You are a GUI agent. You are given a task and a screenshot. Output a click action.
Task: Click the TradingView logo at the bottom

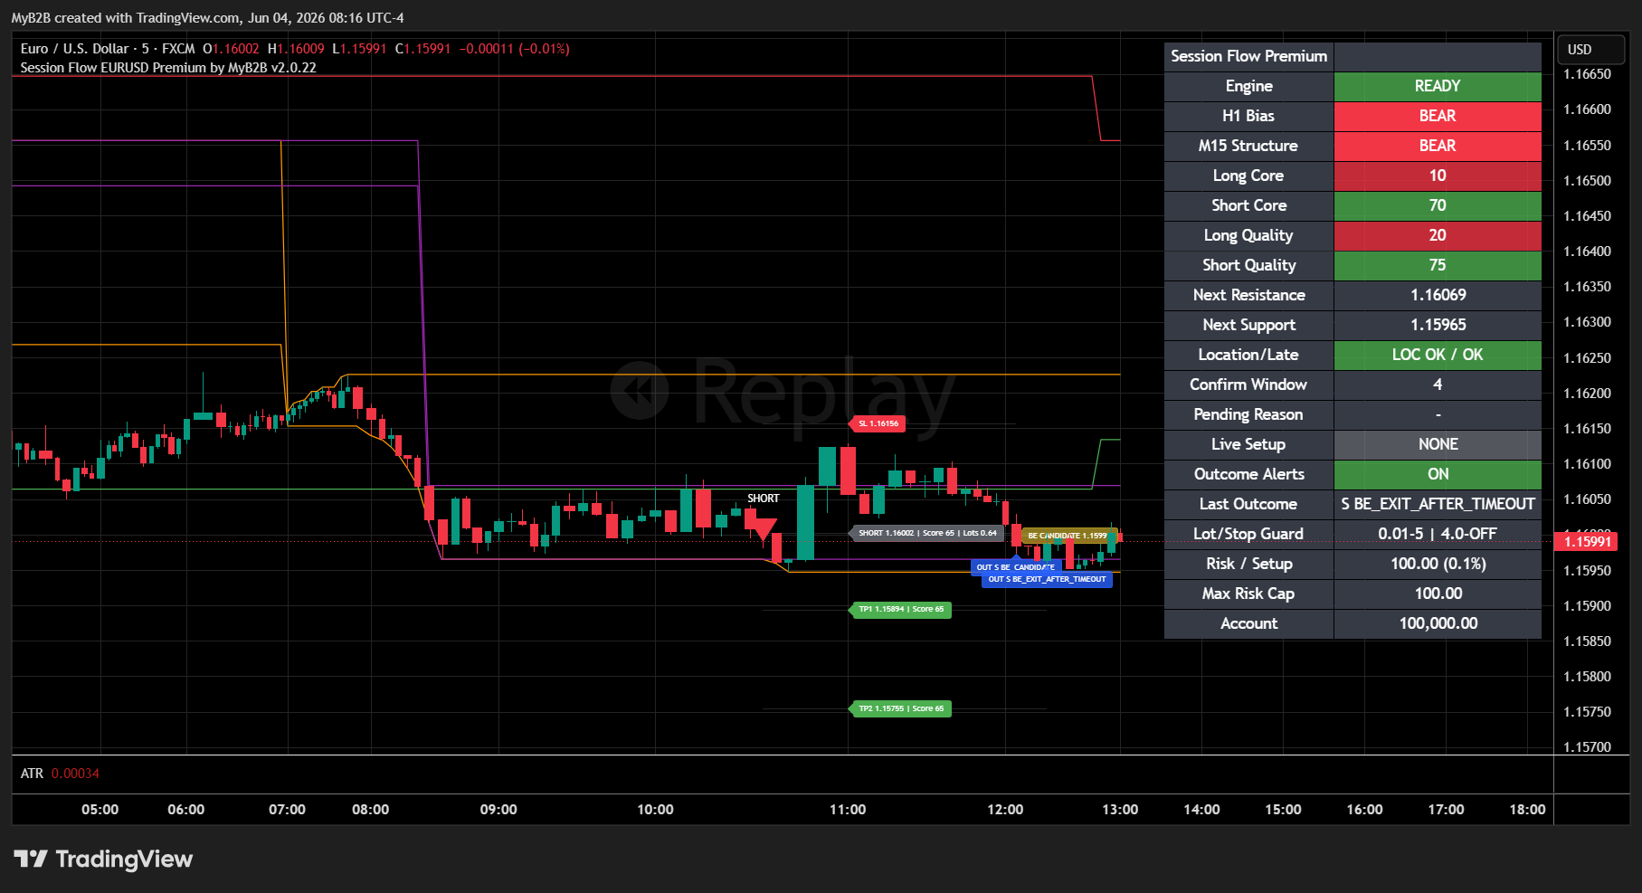103,859
